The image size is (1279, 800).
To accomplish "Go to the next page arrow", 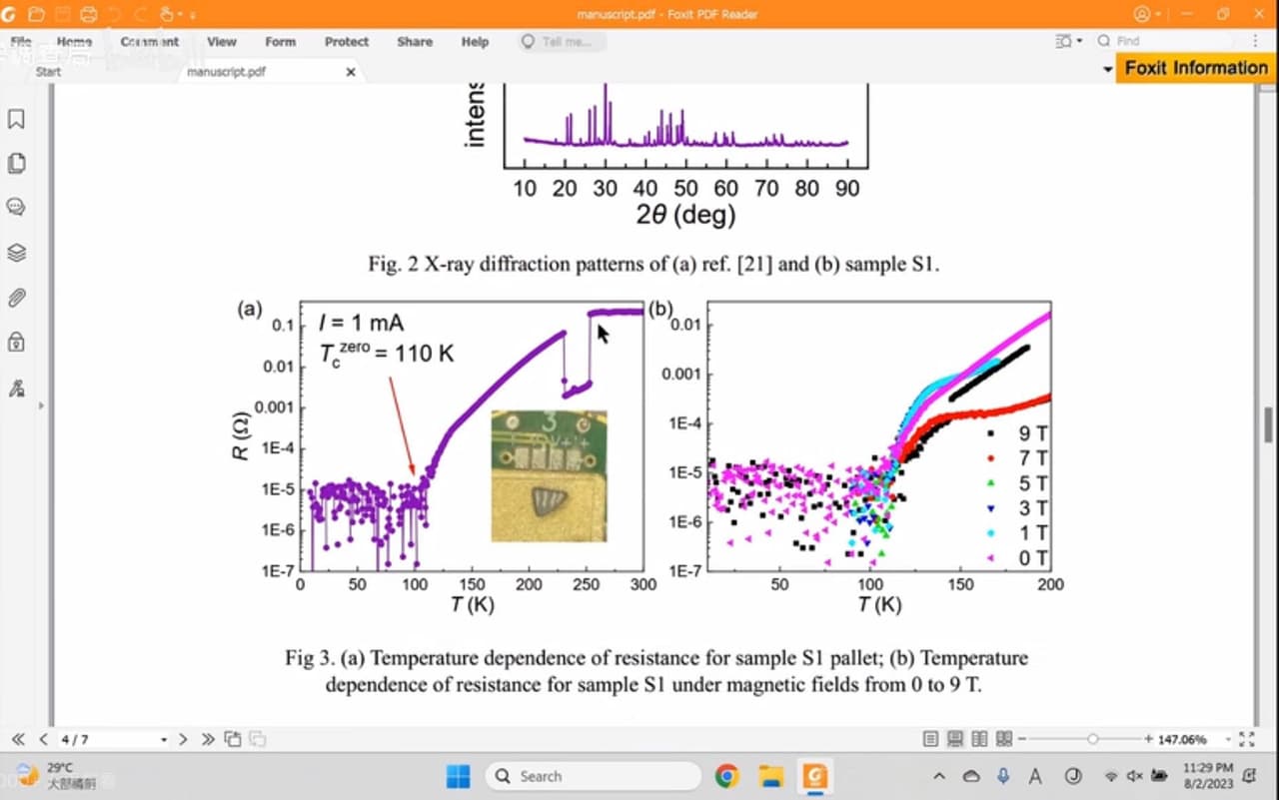I will [x=183, y=739].
